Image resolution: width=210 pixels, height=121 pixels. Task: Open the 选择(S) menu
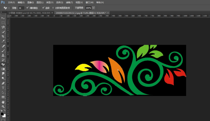click(59, 3)
